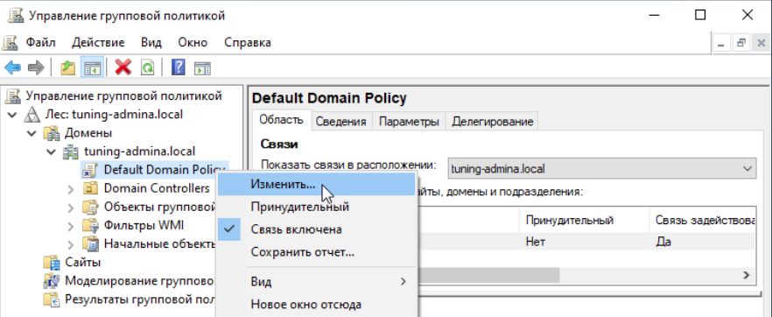Expand the Domain Controllers node
This screenshot has height=317, width=772.
71,189
